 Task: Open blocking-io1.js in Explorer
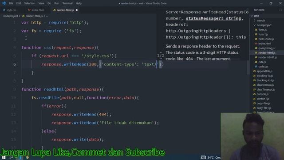point(265,80)
